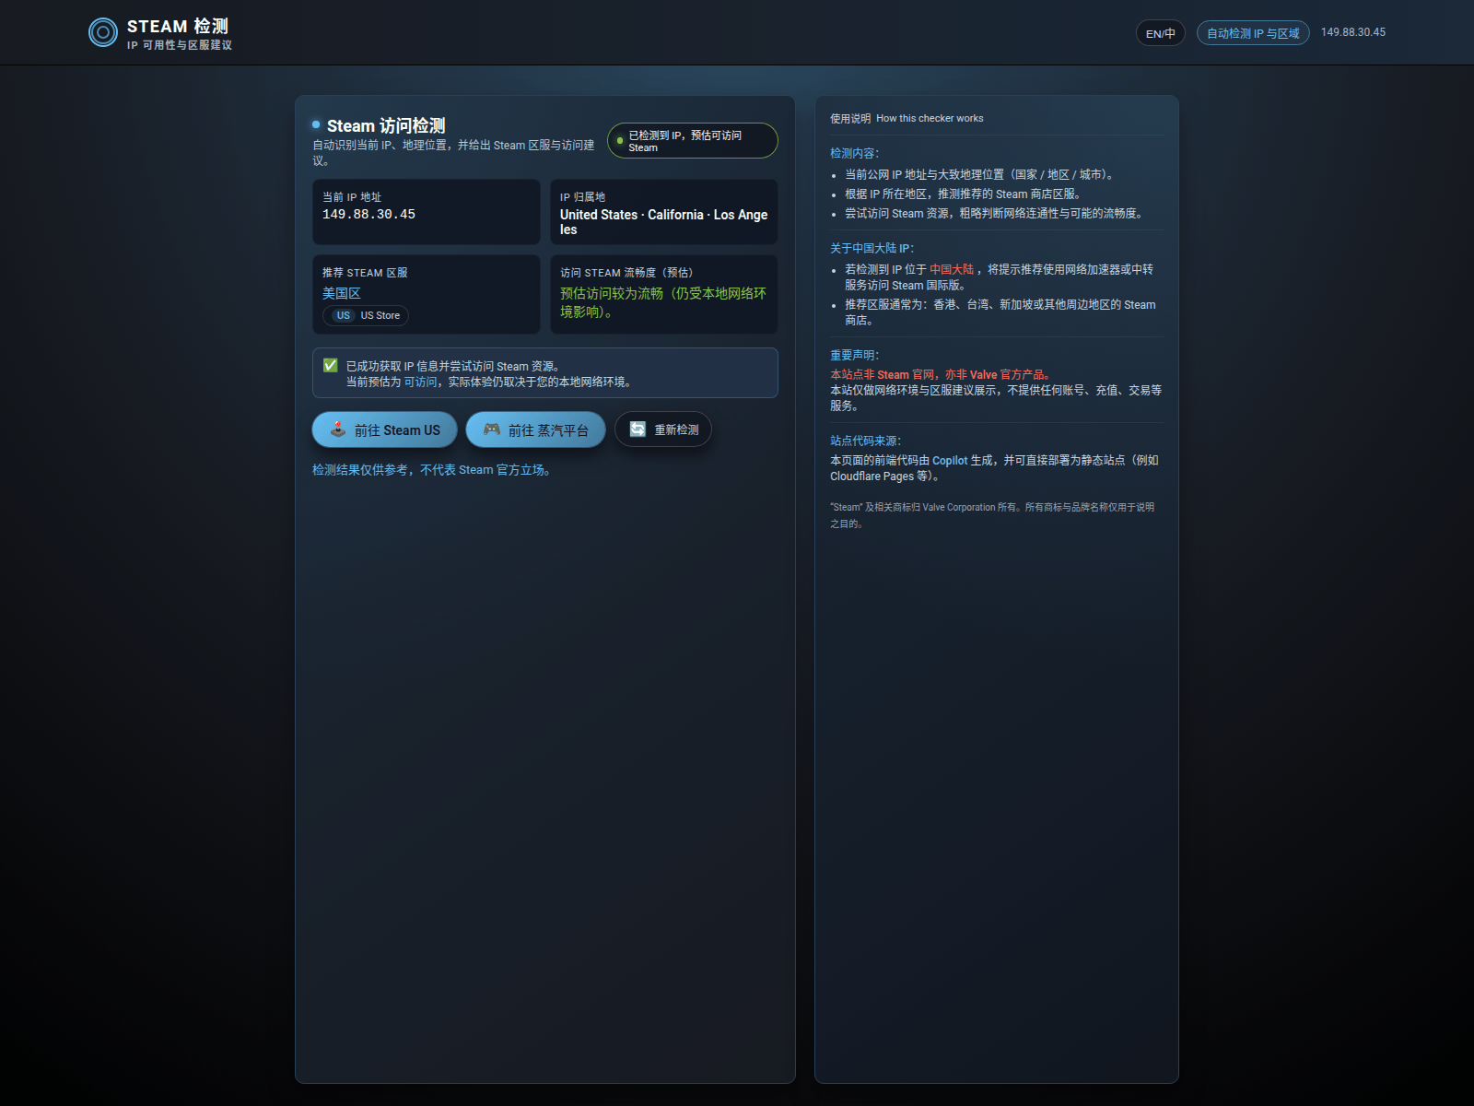Click the 已检测到 IP 状态 badge

(692, 140)
